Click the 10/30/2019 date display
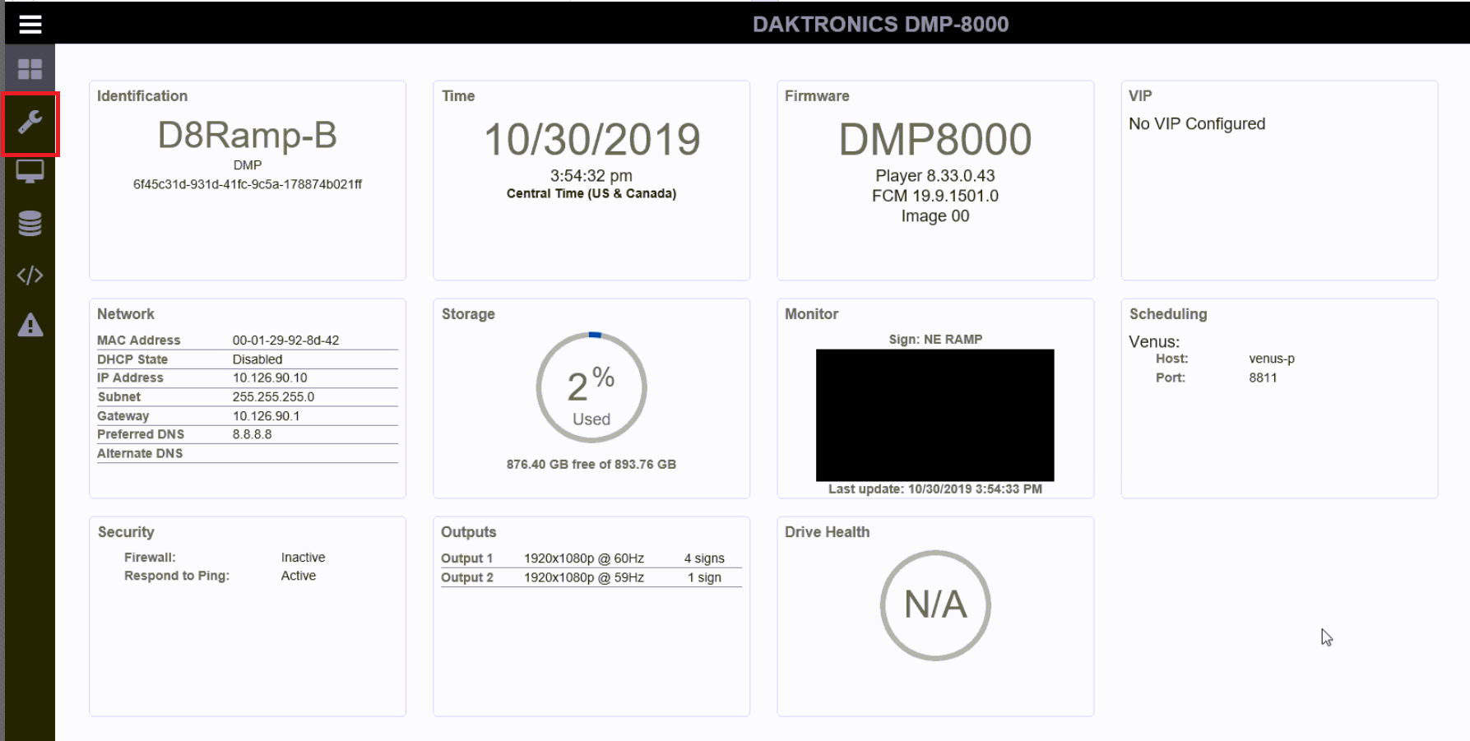Screen dimensions: 1470x741 pos(591,140)
